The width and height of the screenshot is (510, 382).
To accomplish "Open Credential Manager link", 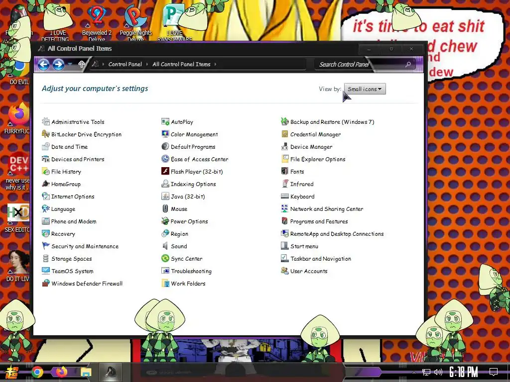I will click(x=315, y=134).
